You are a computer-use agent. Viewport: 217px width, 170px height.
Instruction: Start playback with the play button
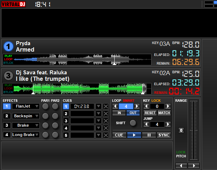(134, 135)
